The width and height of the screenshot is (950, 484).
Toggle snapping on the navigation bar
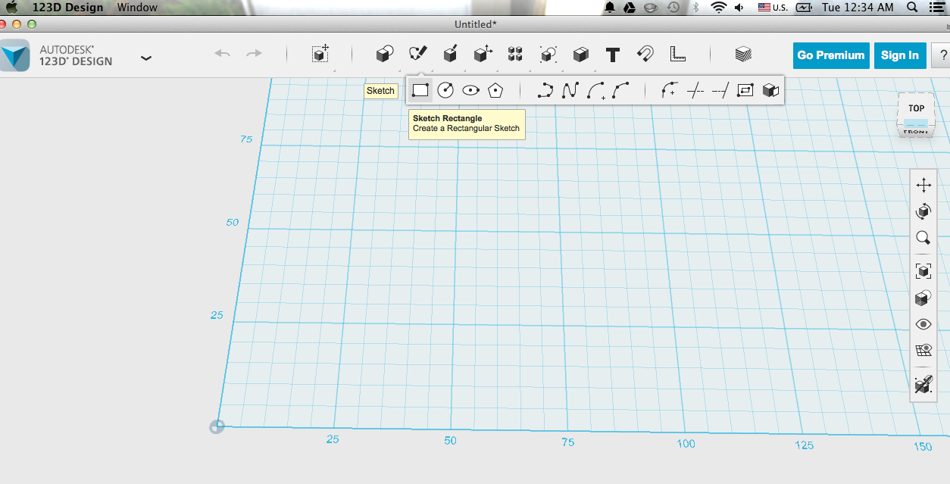(x=923, y=385)
